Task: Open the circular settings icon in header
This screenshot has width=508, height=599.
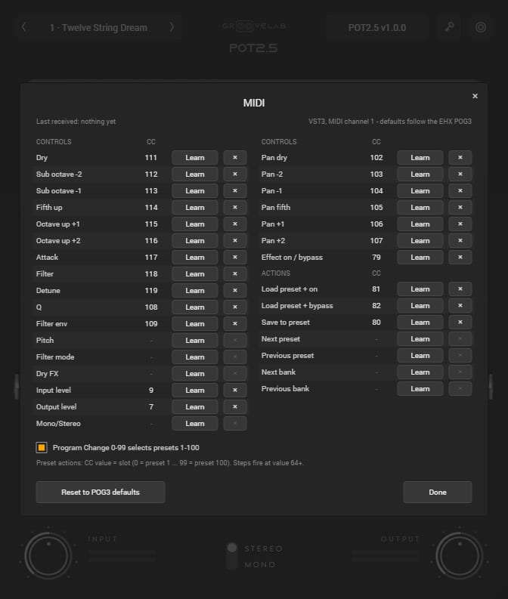Action: coord(481,27)
